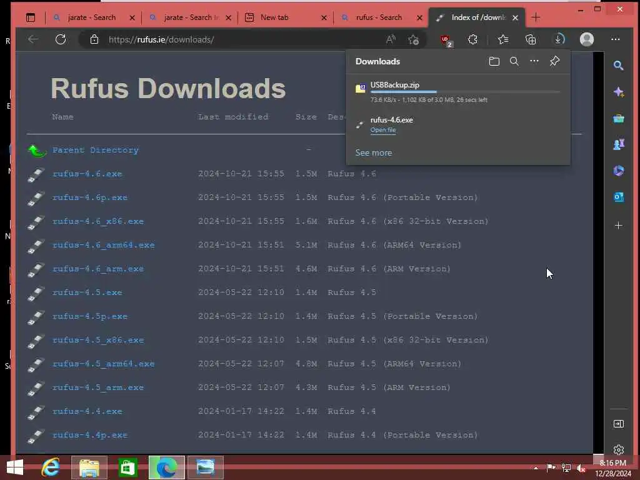Viewport: 640px width, 480px height.
Task: Click the browser back arrow
Action: click(32, 39)
